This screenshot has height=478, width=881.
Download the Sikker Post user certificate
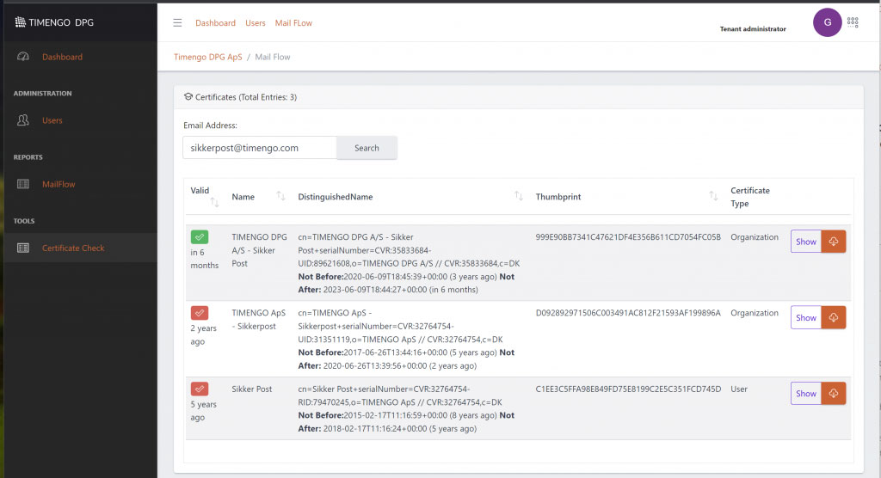pos(834,393)
